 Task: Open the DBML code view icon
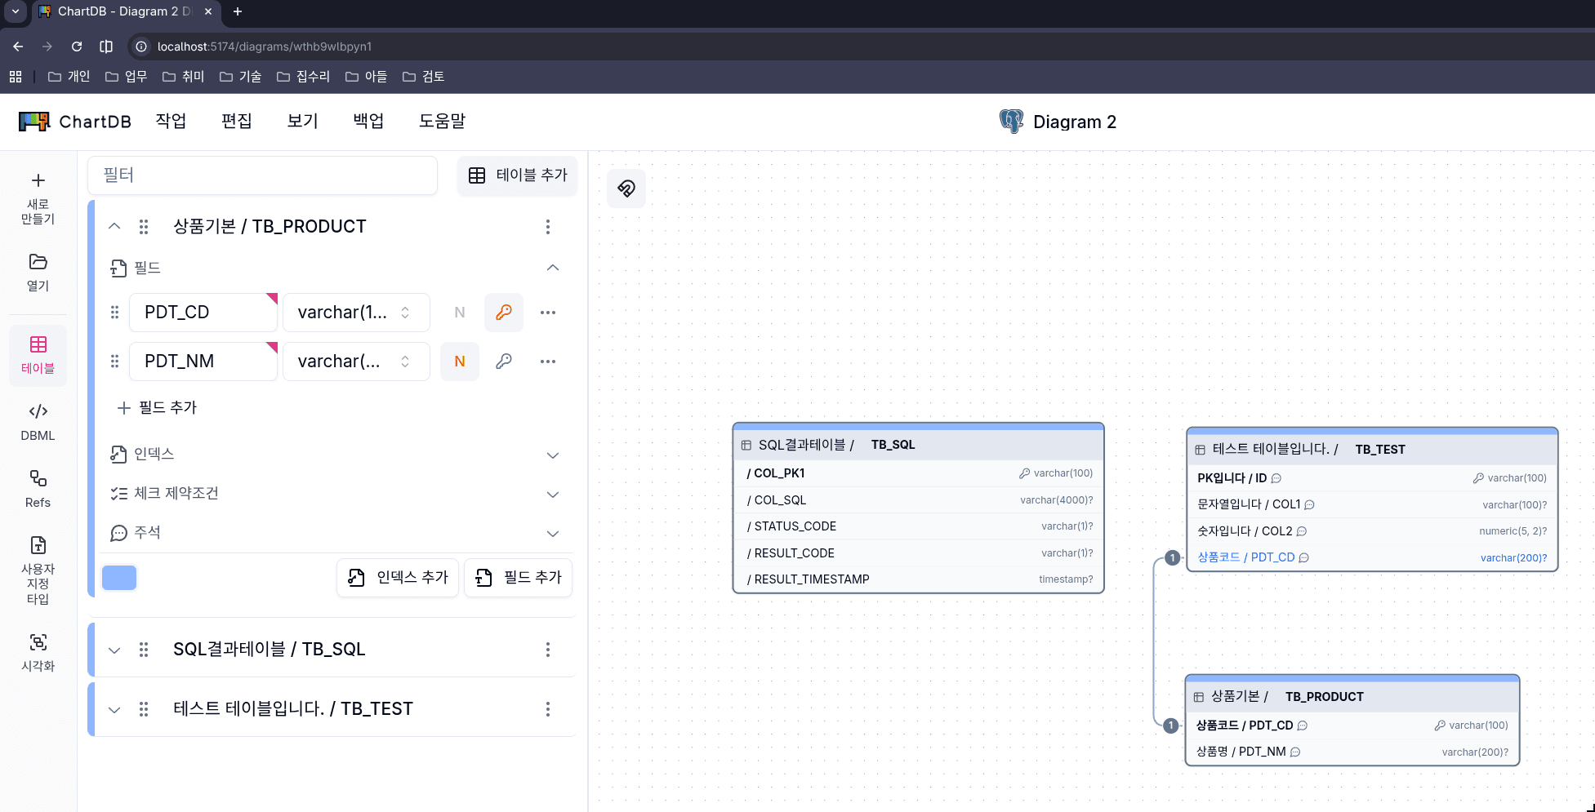38,422
